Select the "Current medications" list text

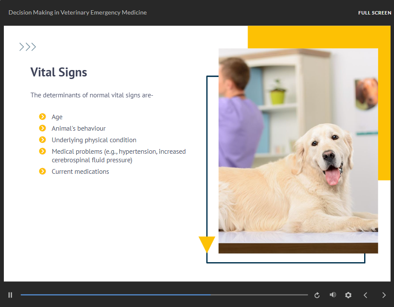tap(80, 172)
